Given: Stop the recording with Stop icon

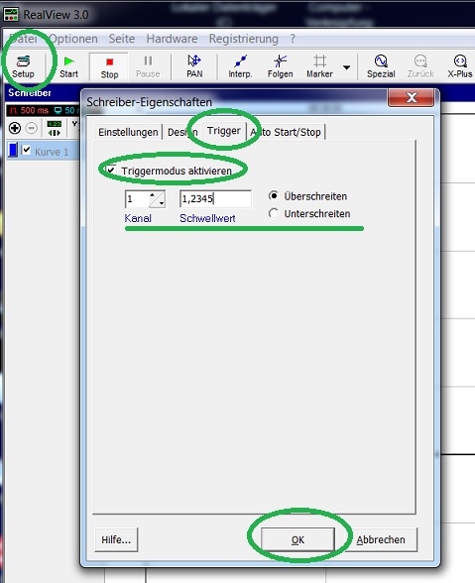Looking at the screenshot, I should coord(109,67).
